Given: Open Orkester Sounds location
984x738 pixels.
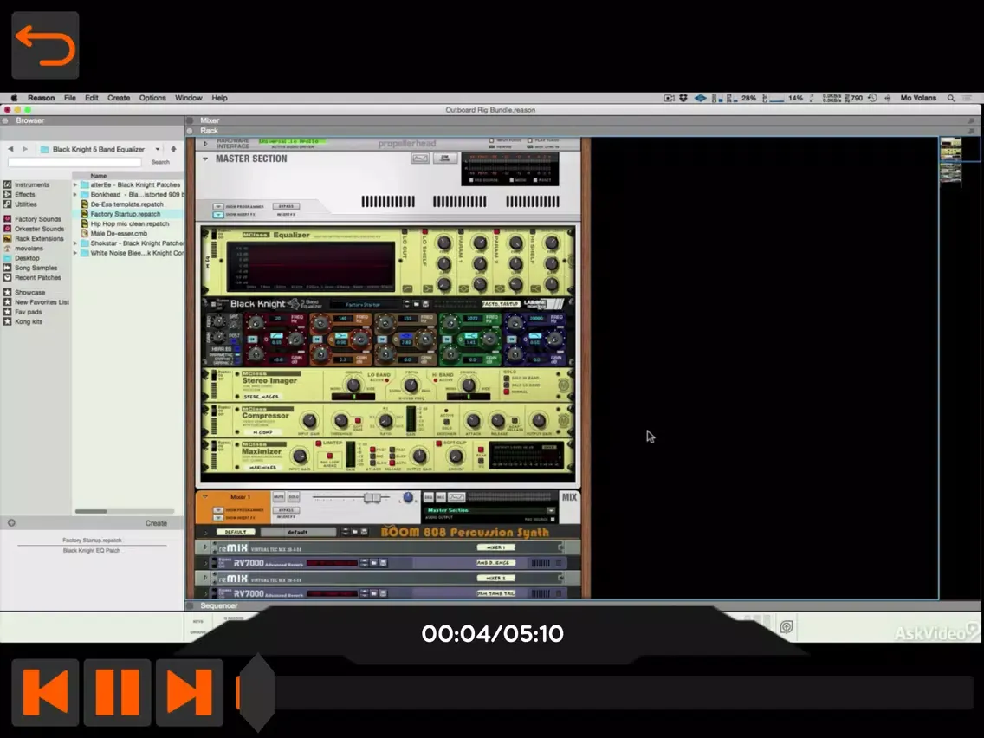Looking at the screenshot, I should coord(40,229).
